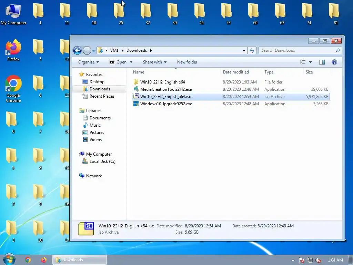Viewport: 353px width, 265px height.
Task: Open the Action Center flag icon
Action: point(301,260)
